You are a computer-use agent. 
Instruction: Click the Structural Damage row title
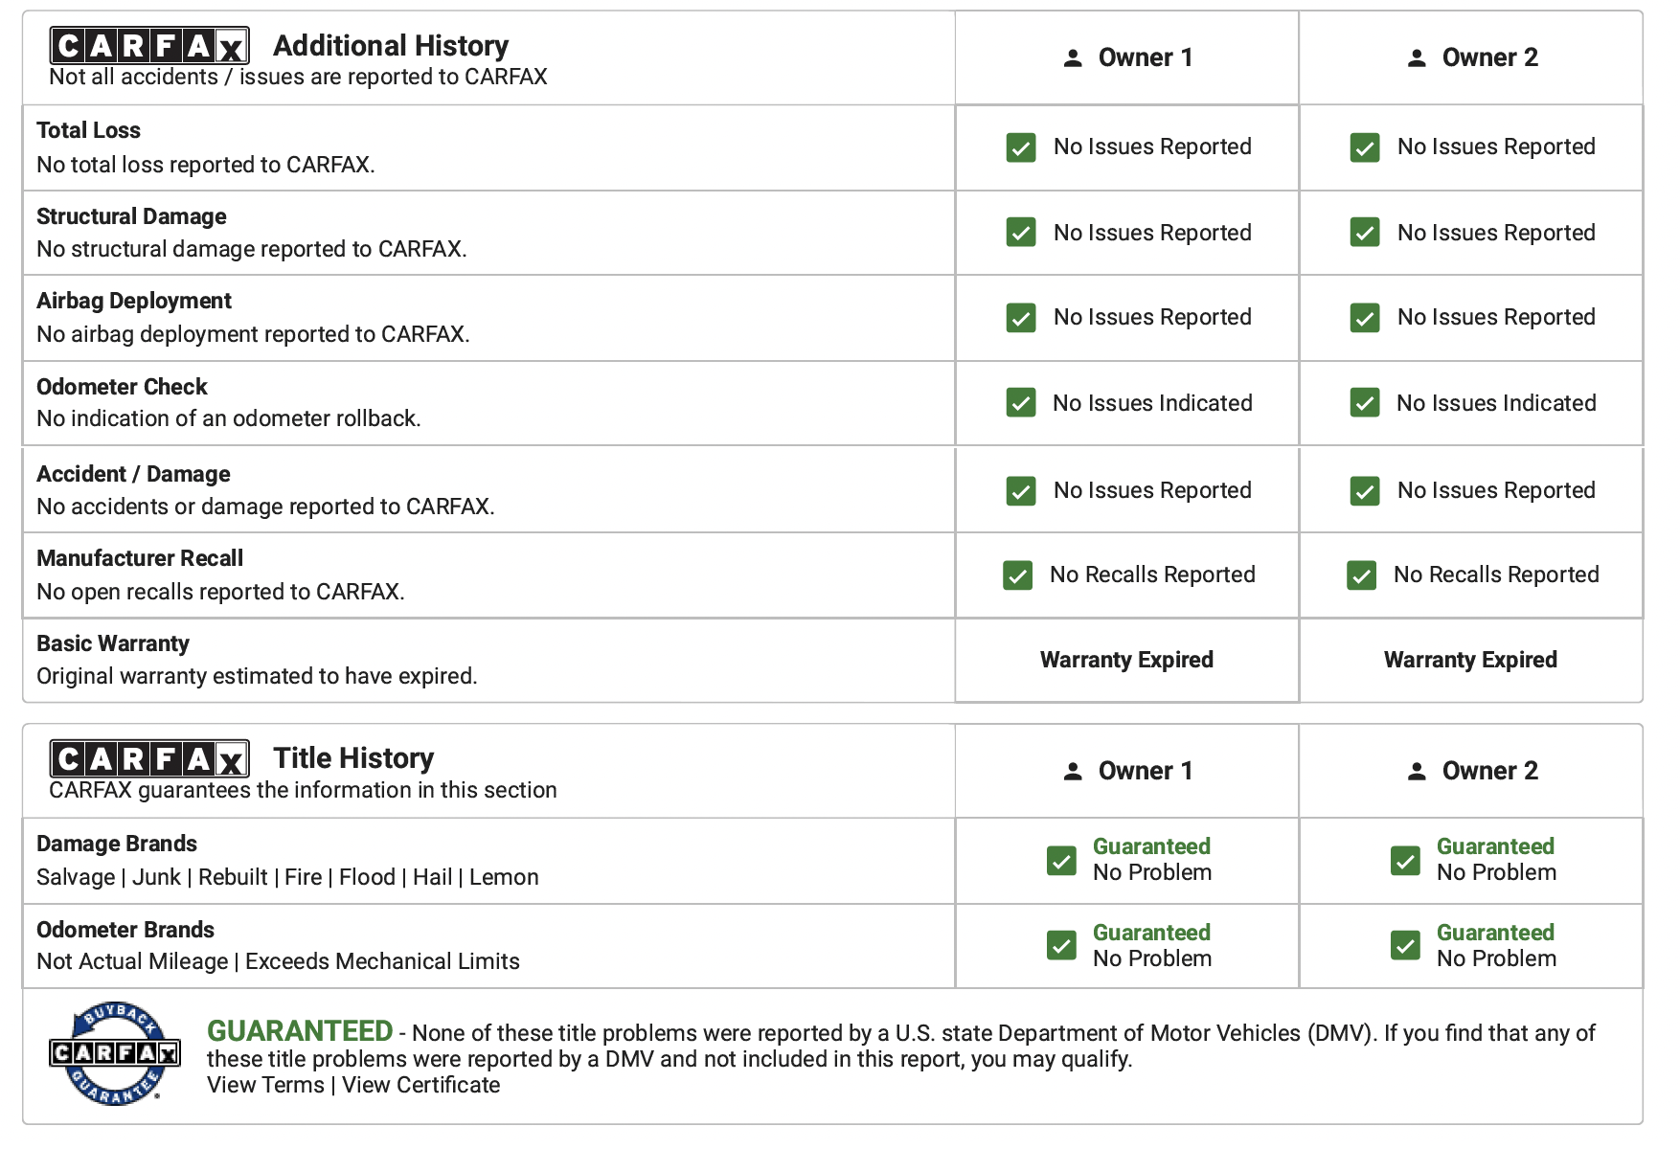pos(131,216)
